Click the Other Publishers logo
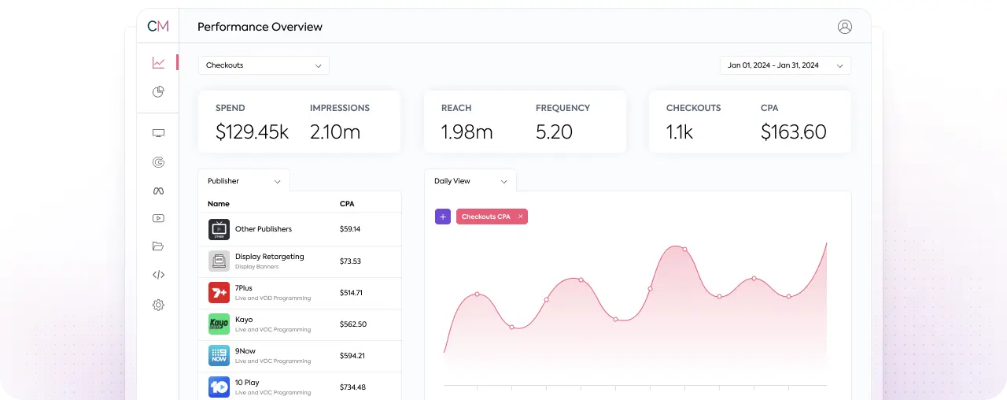 click(x=219, y=229)
